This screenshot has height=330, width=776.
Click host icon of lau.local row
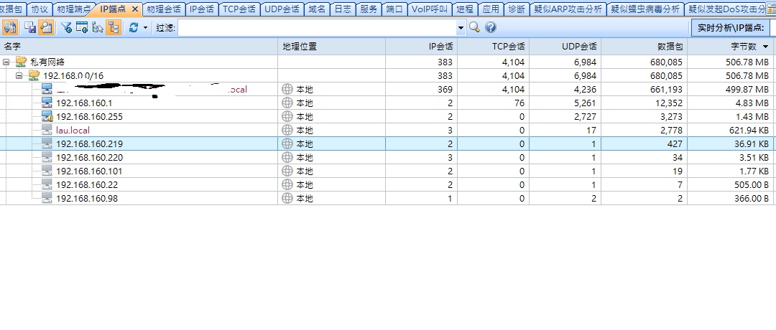point(47,130)
